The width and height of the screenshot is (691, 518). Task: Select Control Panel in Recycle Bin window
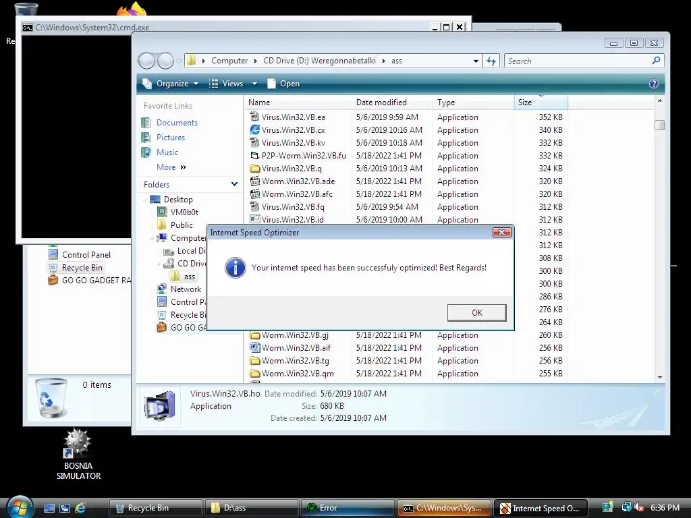pos(86,254)
